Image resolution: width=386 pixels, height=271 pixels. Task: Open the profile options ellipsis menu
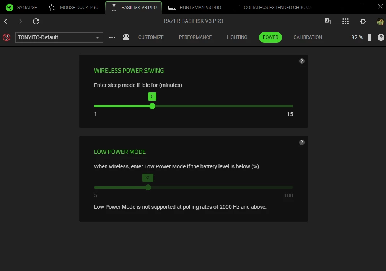coord(112,37)
